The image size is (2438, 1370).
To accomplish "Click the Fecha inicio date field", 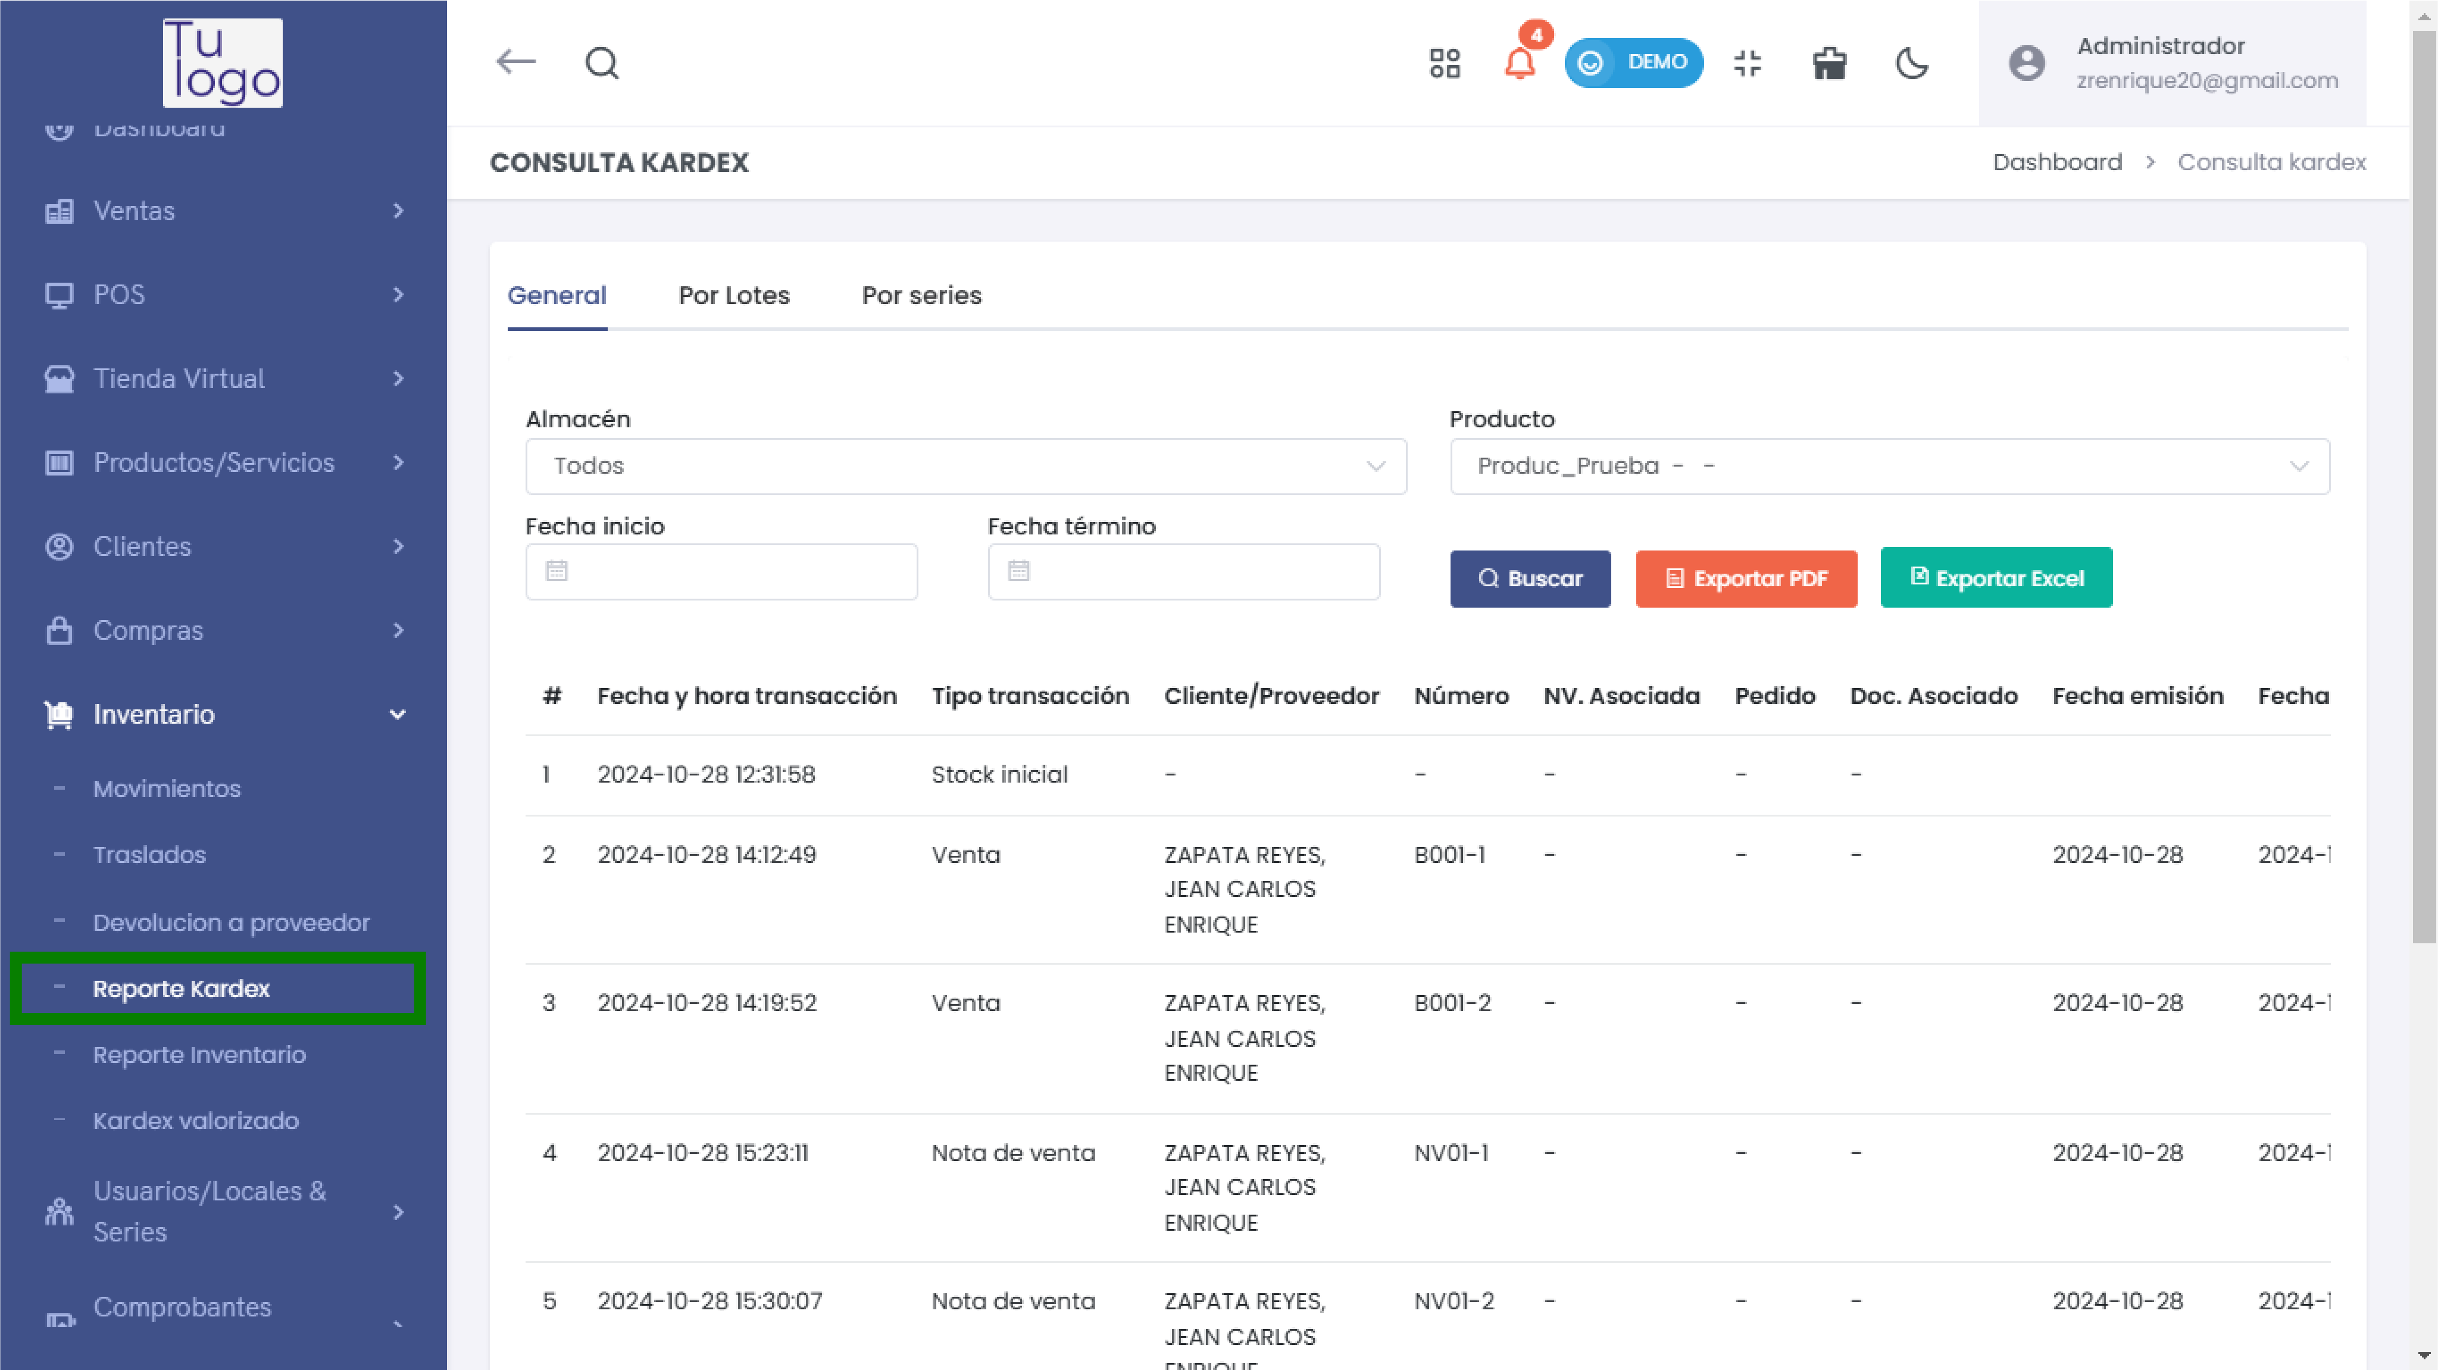I will 721,571.
